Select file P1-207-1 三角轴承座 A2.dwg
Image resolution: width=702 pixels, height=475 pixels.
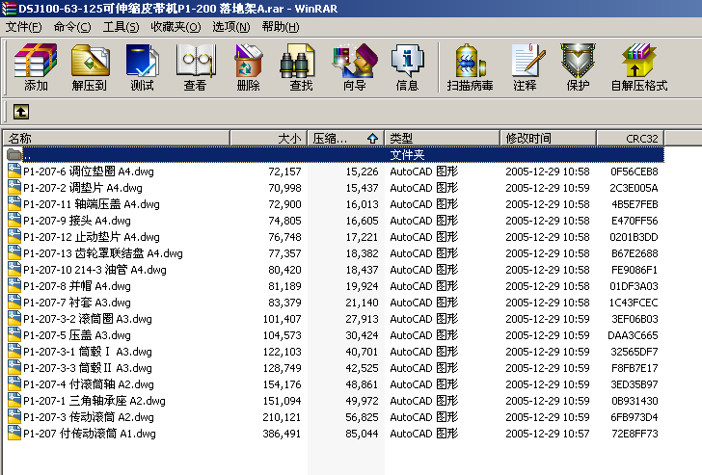click(94, 401)
